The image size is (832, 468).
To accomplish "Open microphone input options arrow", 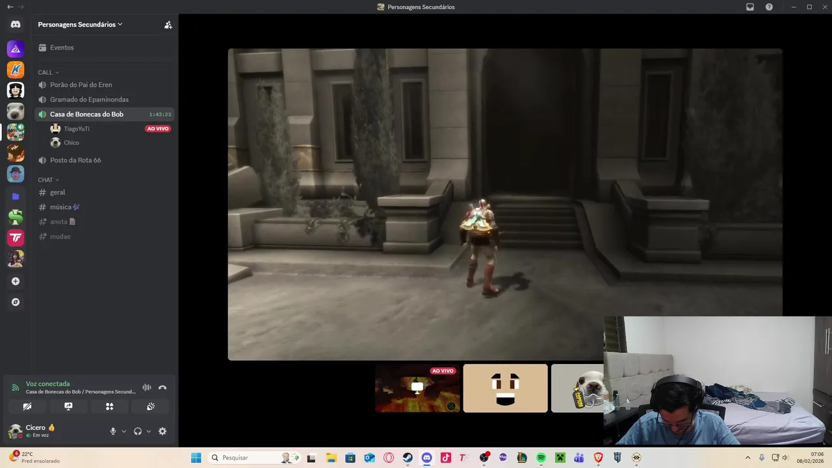I will click(x=123, y=431).
